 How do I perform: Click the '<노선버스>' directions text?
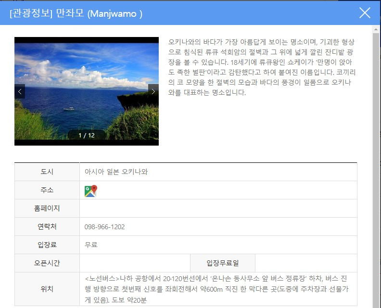[x=217, y=289]
